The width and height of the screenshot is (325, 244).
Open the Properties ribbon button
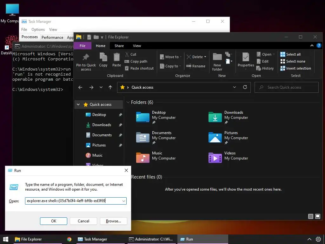[246, 60]
